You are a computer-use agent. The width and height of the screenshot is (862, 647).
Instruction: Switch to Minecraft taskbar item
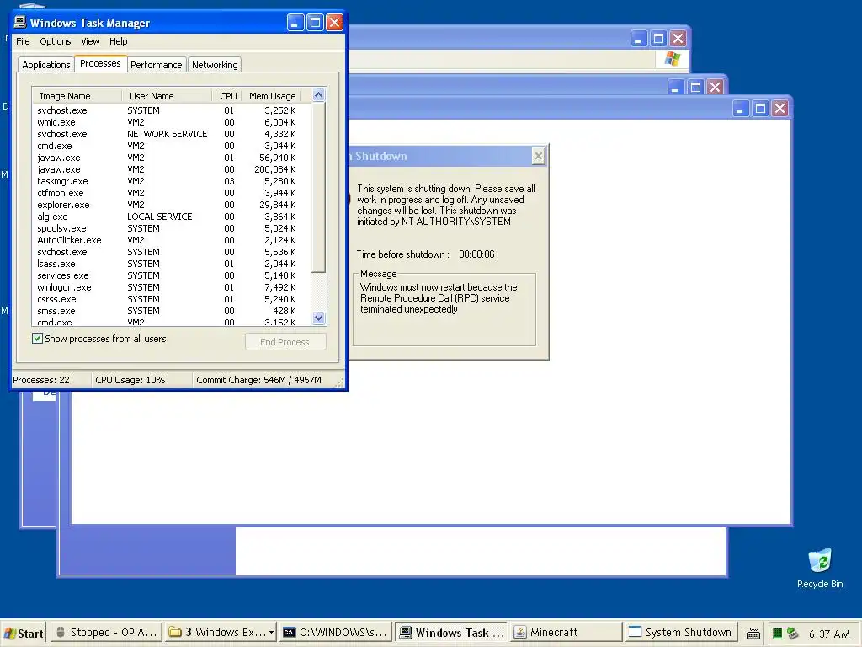(x=567, y=633)
